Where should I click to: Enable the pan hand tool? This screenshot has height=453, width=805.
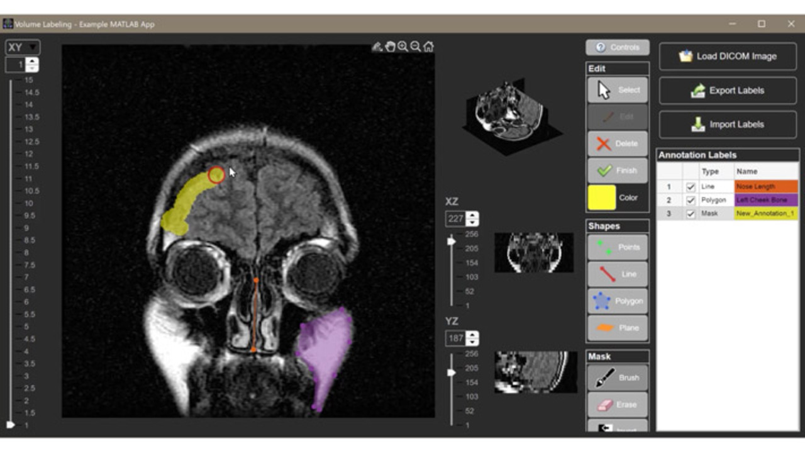click(390, 47)
